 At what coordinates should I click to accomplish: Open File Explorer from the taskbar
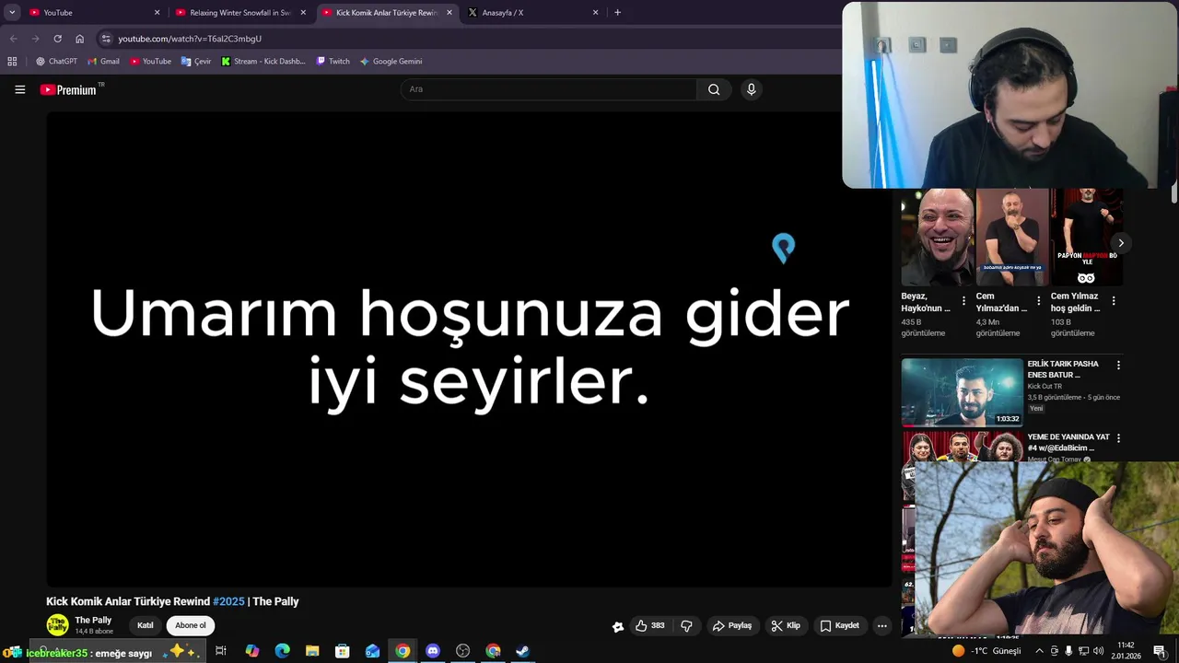(312, 651)
